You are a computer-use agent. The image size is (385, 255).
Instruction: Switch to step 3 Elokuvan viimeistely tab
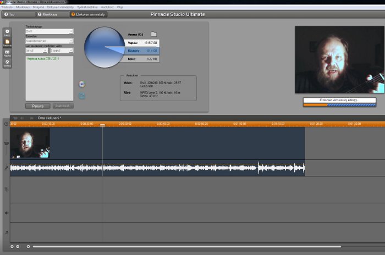[x=89, y=14]
